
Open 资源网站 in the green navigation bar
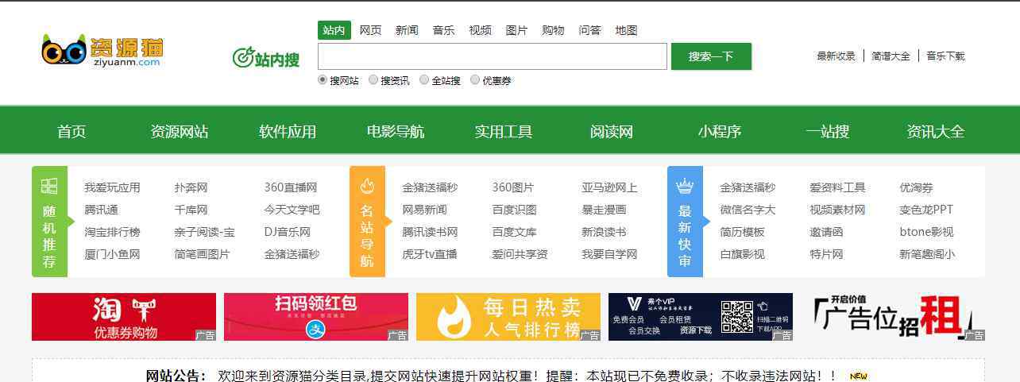(180, 132)
